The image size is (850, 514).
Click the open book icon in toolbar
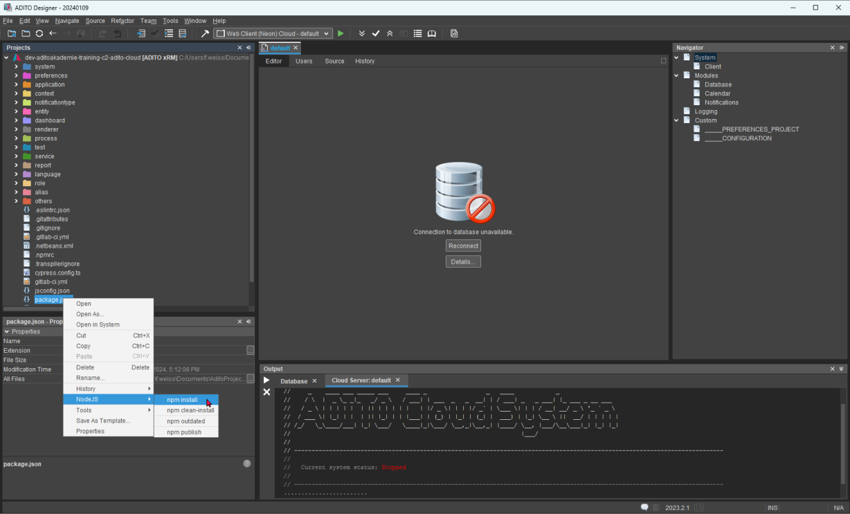[x=432, y=33]
